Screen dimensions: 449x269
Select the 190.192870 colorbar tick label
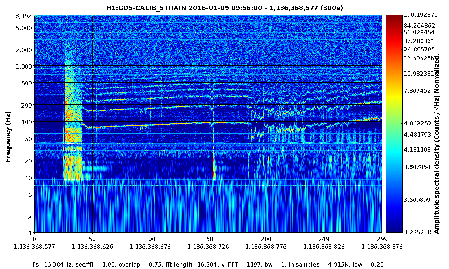pos(421,15)
